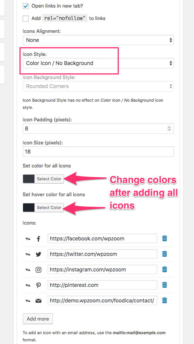
Task: Open the Icon Style dropdown
Action: [98, 63]
